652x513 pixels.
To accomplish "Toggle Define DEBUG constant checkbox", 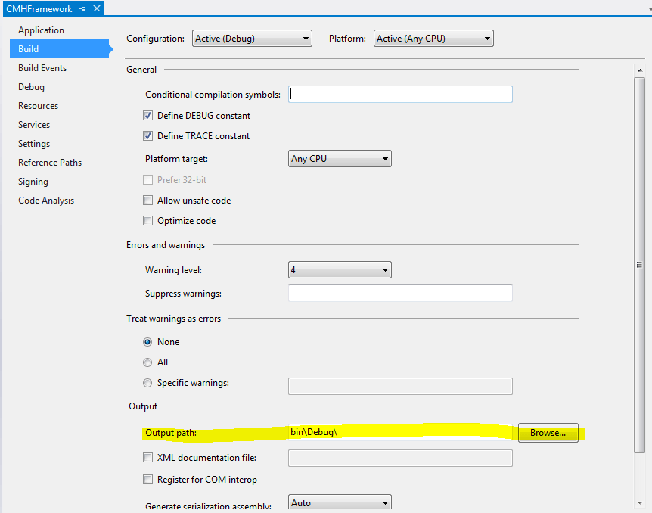I will pyautogui.click(x=147, y=116).
